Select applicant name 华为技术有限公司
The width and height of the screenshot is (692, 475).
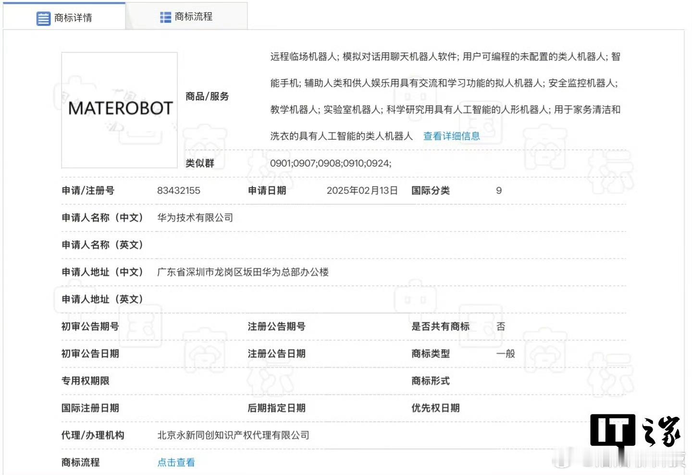click(195, 218)
